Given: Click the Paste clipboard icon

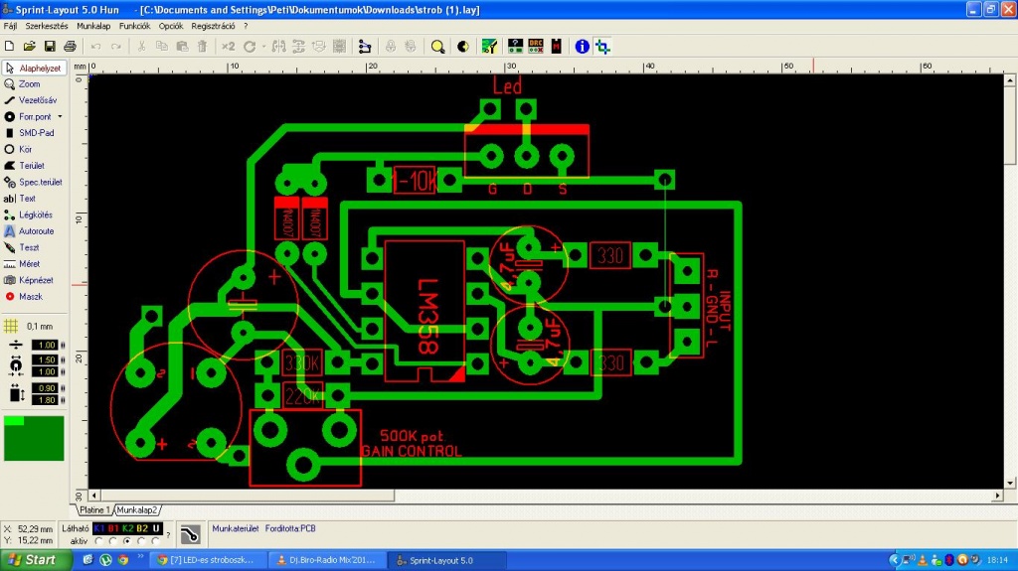Looking at the screenshot, I should [x=183, y=46].
